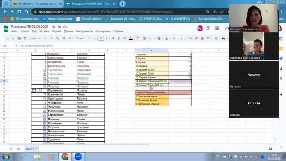Click the move-to-folder icon beside title
286x161 pixels.
coord(59,27)
